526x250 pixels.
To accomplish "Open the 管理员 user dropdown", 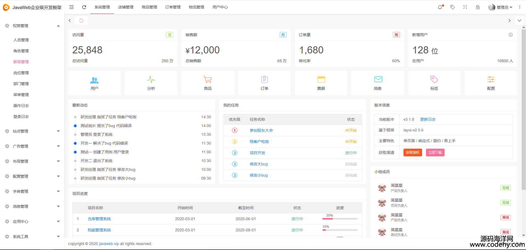I will coord(501,7).
